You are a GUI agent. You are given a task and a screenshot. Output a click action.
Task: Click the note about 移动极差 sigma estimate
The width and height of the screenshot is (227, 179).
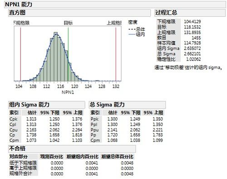coord(188,68)
